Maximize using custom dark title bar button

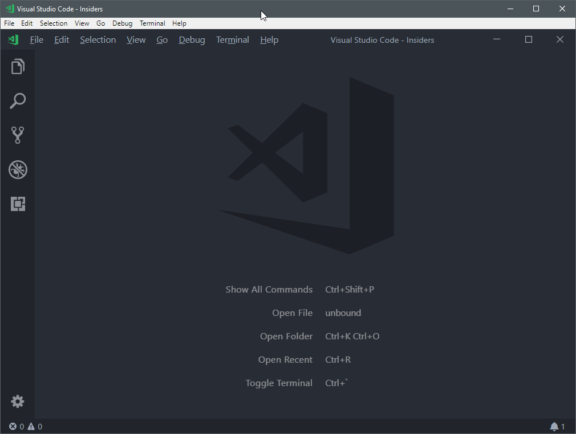529,39
